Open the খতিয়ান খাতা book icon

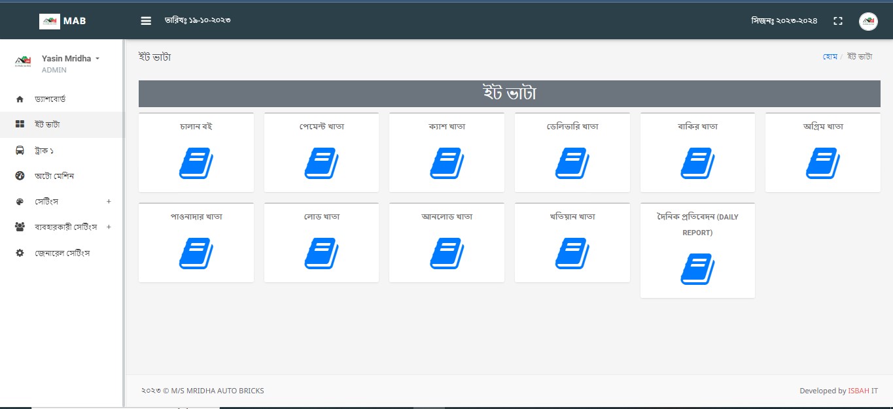pyautogui.click(x=572, y=254)
